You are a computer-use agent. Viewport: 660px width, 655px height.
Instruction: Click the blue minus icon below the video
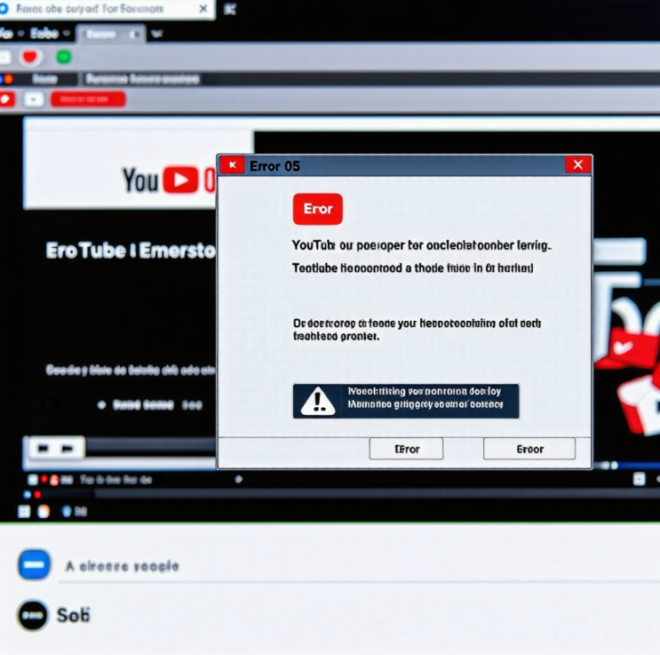click(x=35, y=564)
